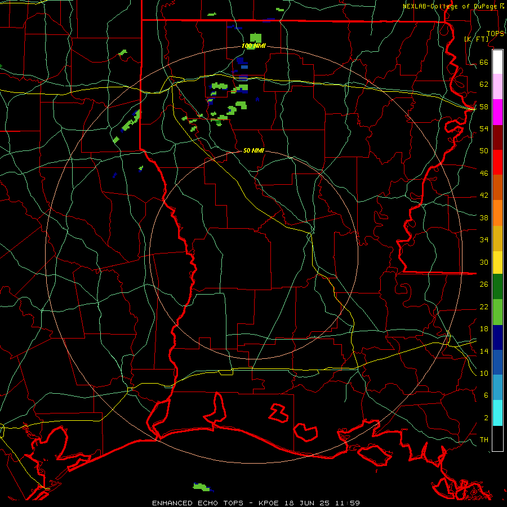This screenshot has height=507, width=507.
Task: Click the light pink legend swatch
Action: click(497, 87)
